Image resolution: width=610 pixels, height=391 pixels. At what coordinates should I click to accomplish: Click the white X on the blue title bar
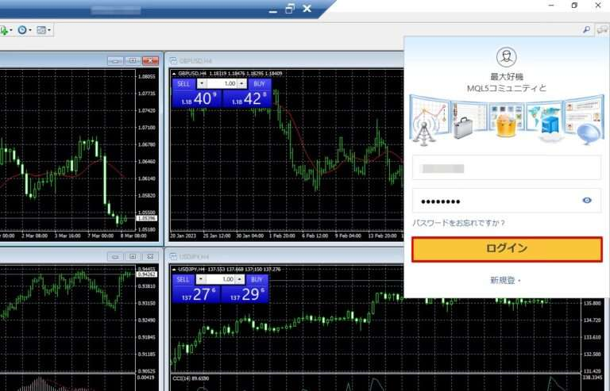pos(307,9)
